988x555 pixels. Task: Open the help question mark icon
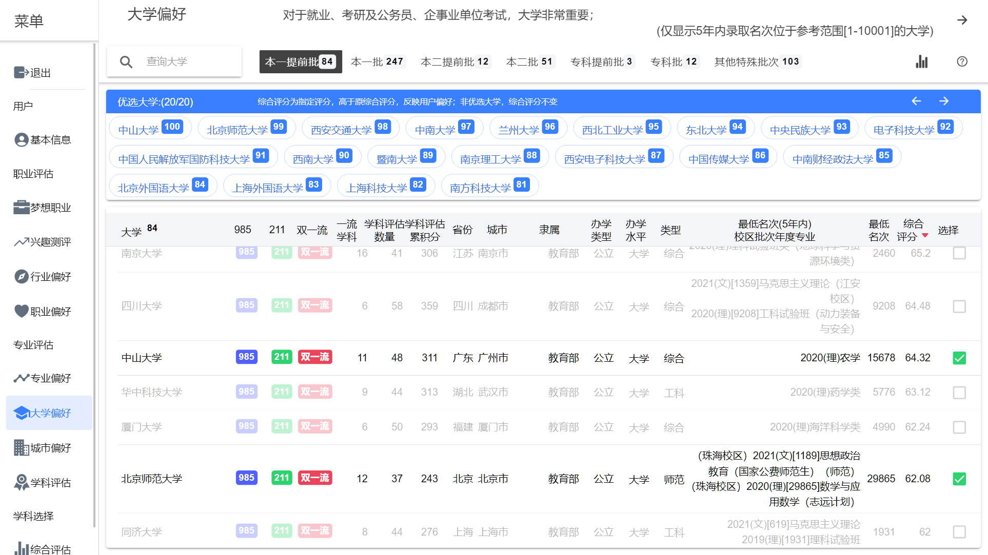pyautogui.click(x=962, y=61)
